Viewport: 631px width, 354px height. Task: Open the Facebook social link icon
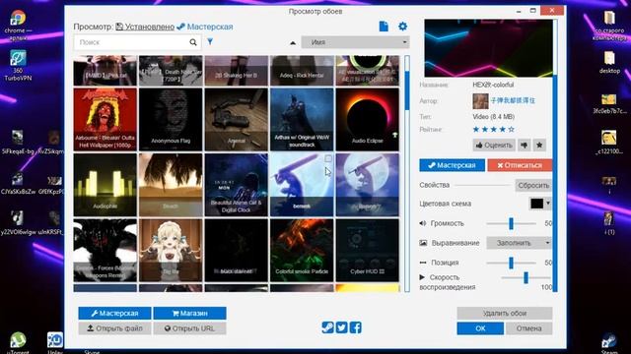pos(355,327)
